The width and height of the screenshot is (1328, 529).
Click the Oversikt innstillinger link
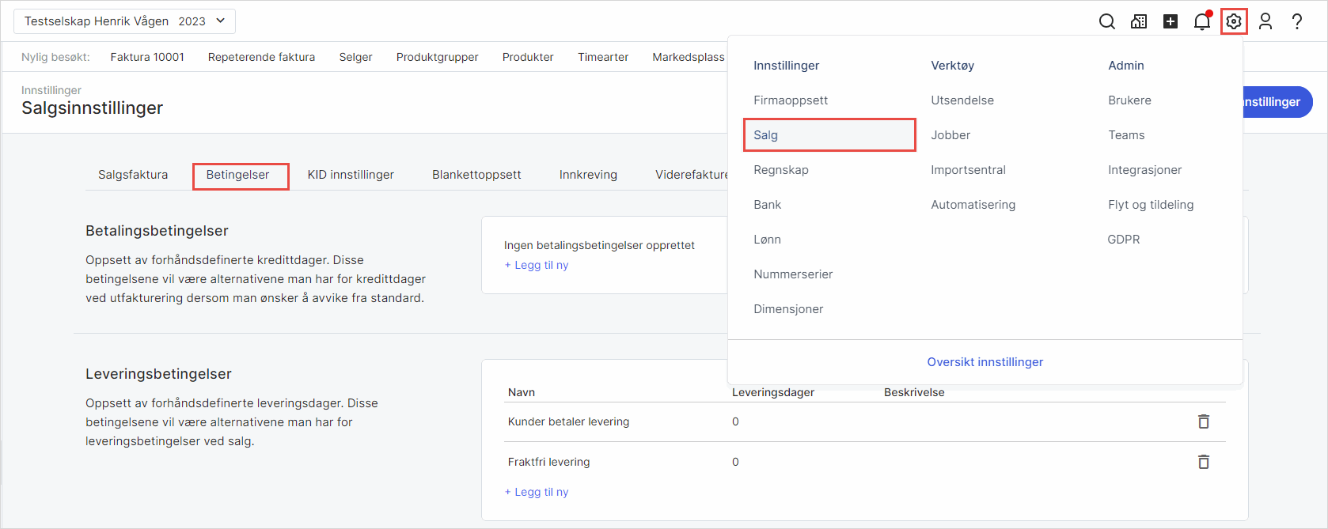[x=985, y=362]
